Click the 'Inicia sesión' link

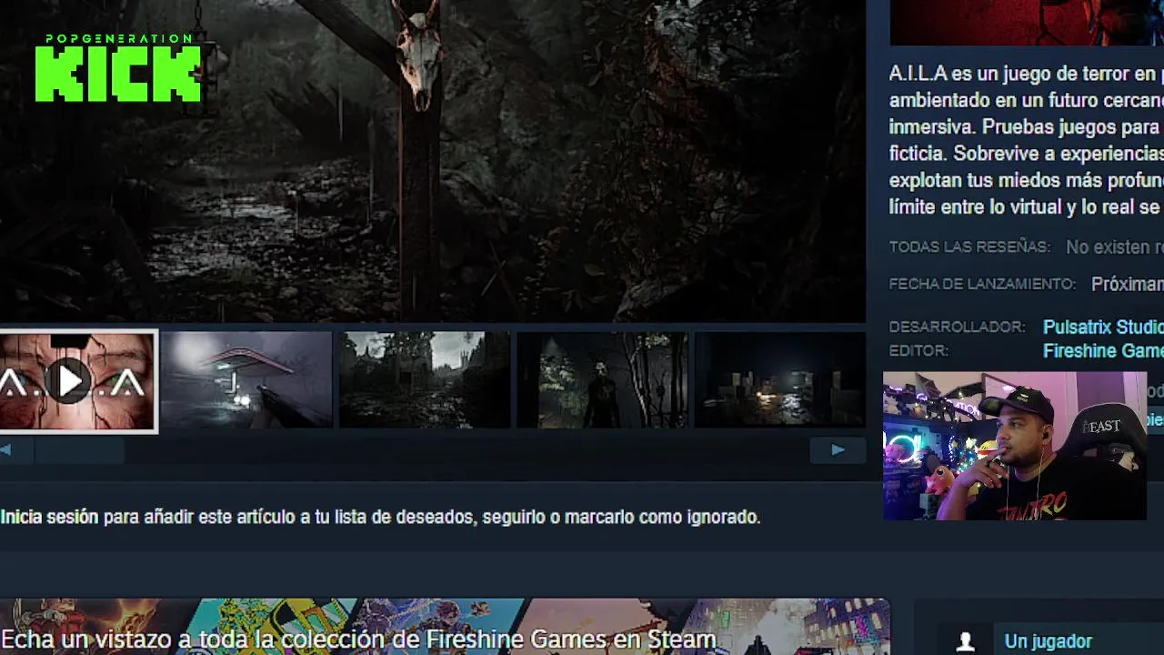pos(49,517)
